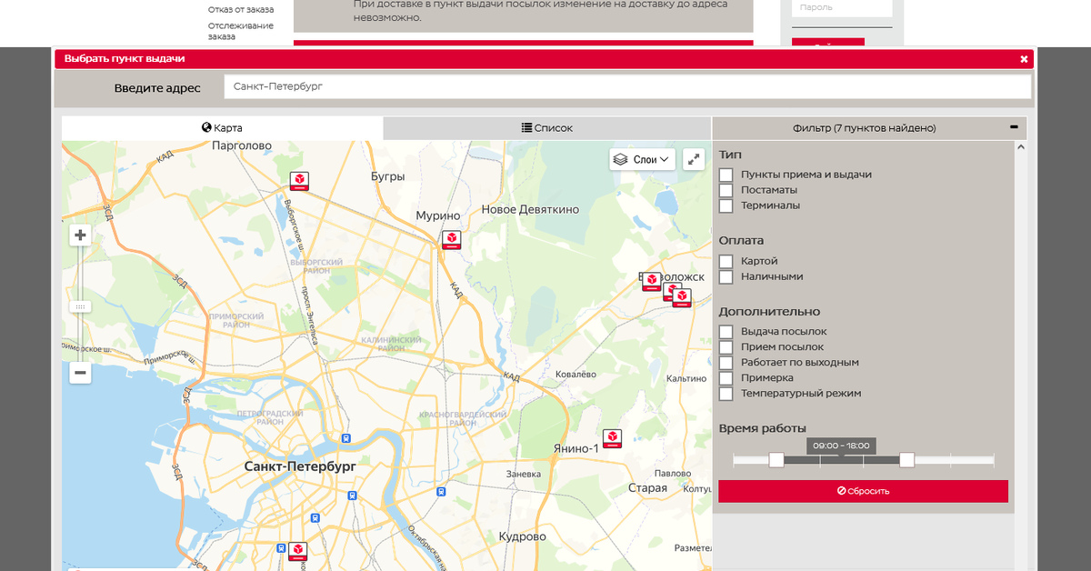Click the pickup marker at bottom of Санкт-Петербург

[297, 551]
